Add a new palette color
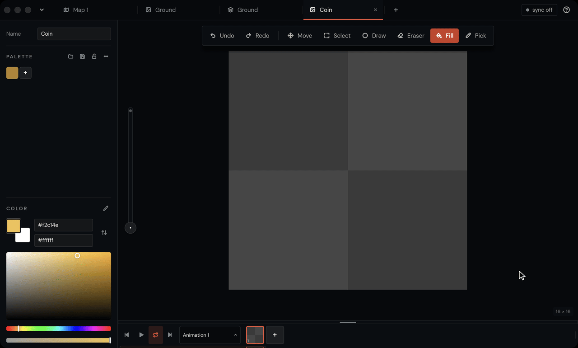Viewport: 578px width, 348px height. click(x=25, y=73)
